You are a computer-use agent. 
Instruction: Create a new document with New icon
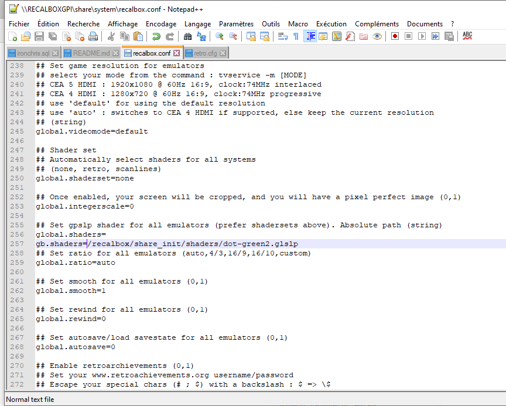tap(12, 36)
